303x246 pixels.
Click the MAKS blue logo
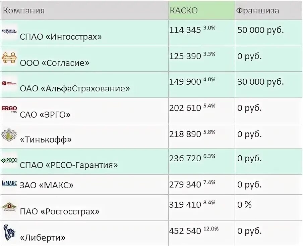tap(9, 183)
